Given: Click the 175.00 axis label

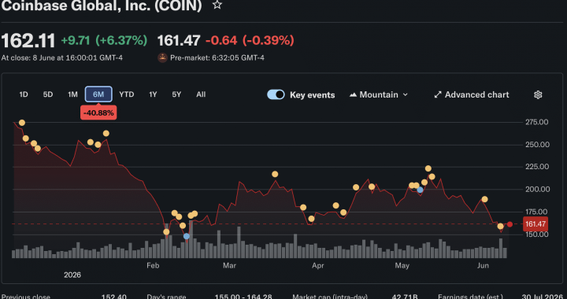Looking at the screenshot, I should [x=537, y=212].
